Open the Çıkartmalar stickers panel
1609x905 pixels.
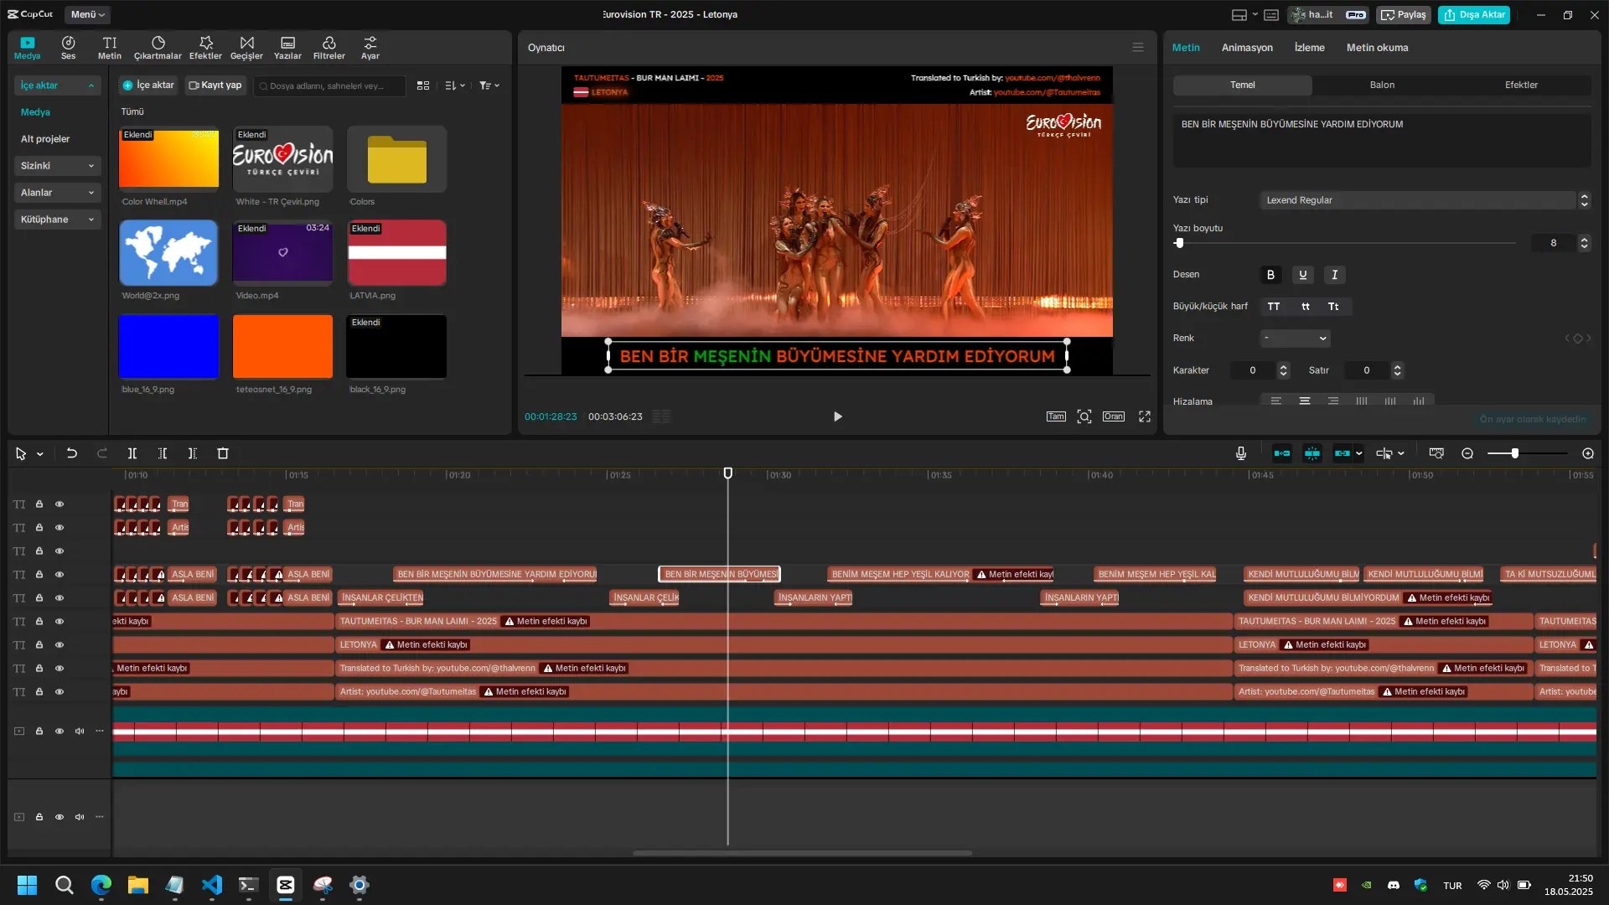pos(158,48)
